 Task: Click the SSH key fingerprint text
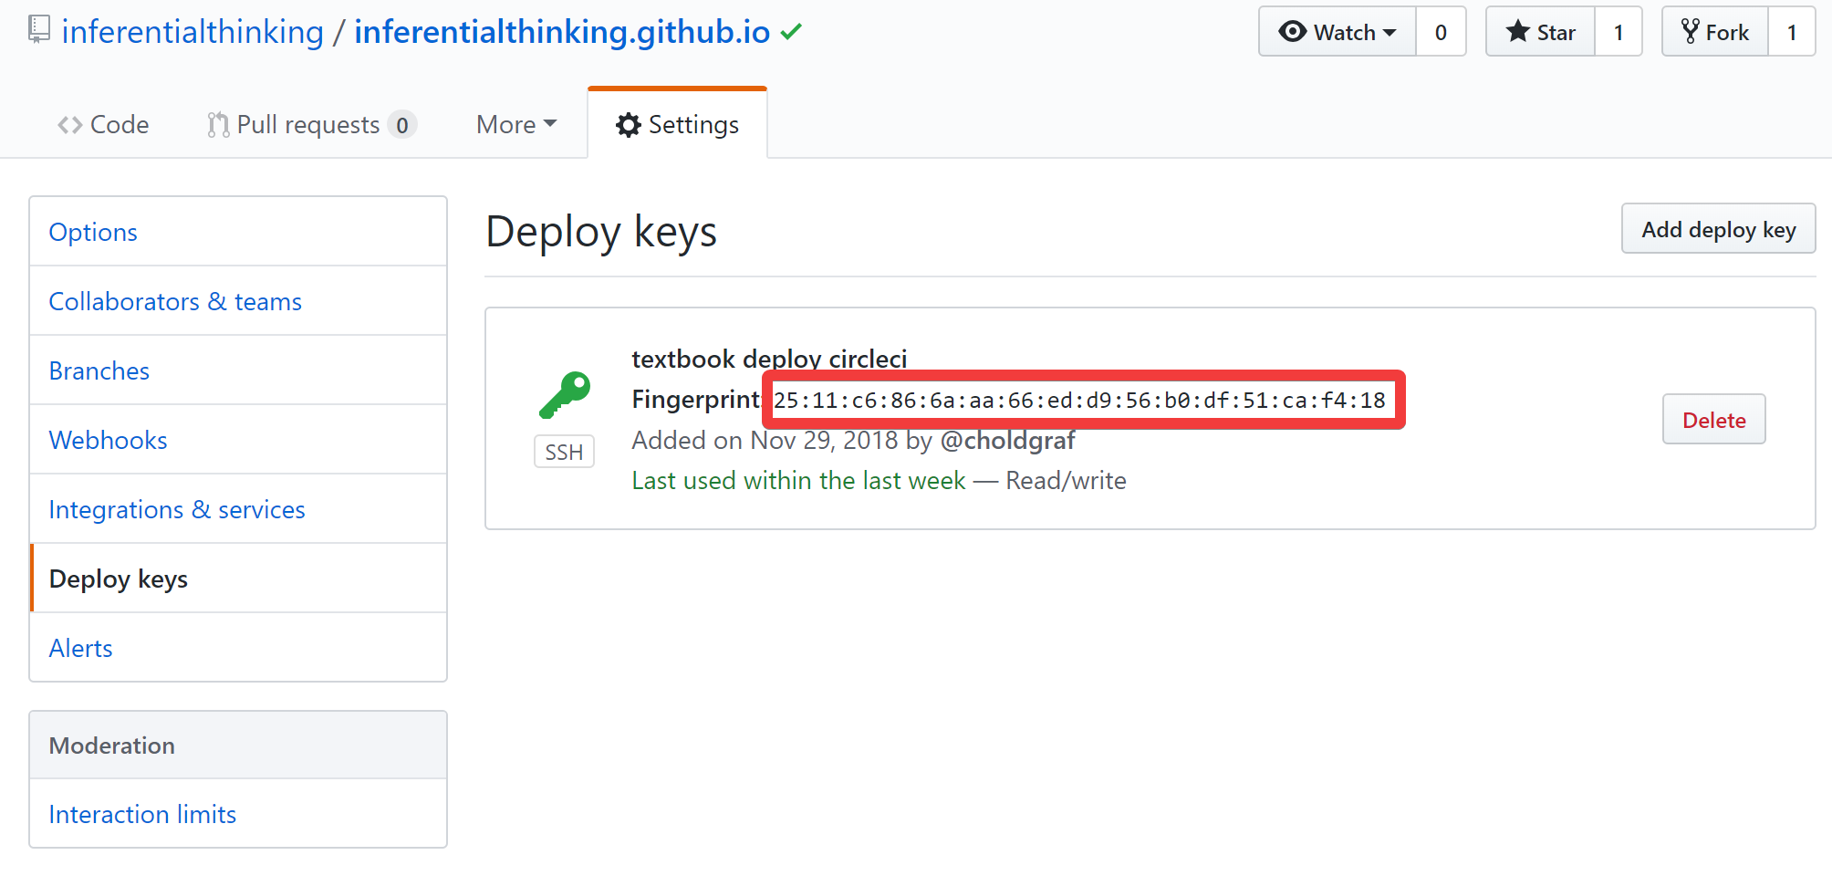pos(1078,401)
